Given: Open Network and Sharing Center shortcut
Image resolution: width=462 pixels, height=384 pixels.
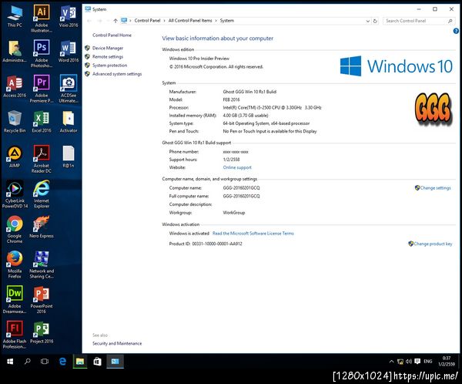Looking at the screenshot, I should tap(42, 264).
